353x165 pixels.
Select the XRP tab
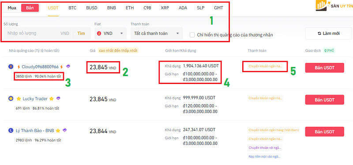pos(165,8)
